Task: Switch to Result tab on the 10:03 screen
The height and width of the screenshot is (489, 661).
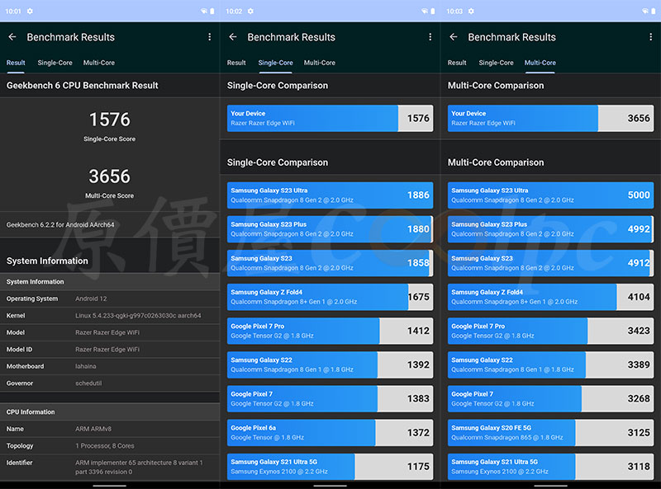Action: pyautogui.click(x=457, y=63)
